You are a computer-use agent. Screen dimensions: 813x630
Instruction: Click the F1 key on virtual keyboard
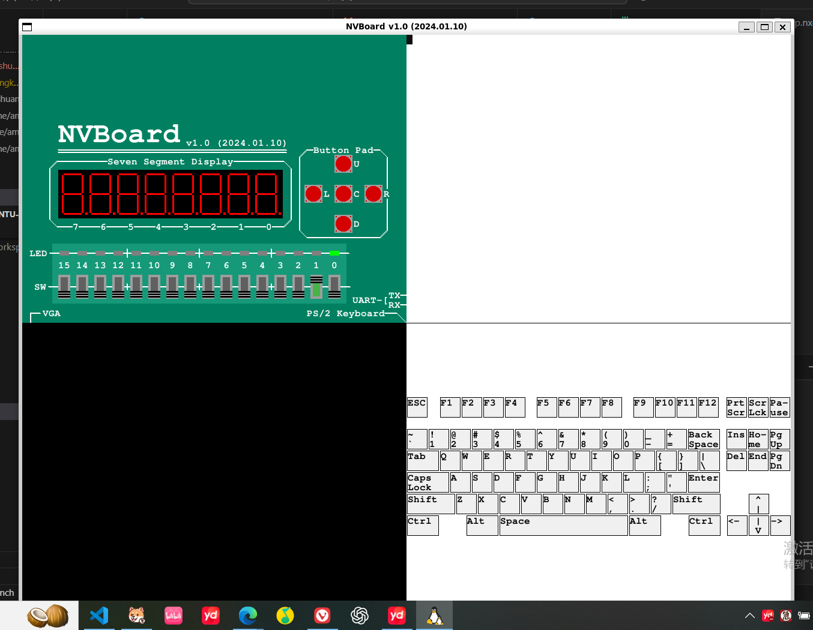click(450, 407)
